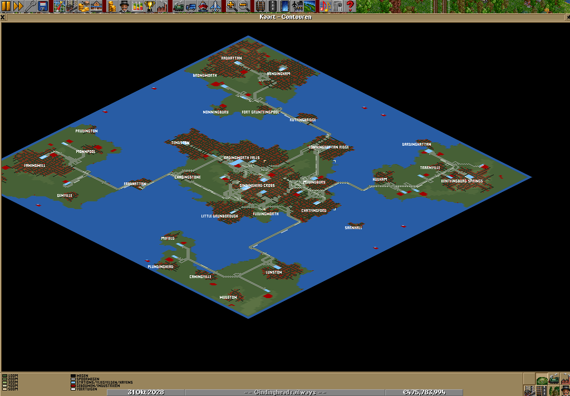Click the Lonninghattan Ridge town label

click(x=328, y=147)
